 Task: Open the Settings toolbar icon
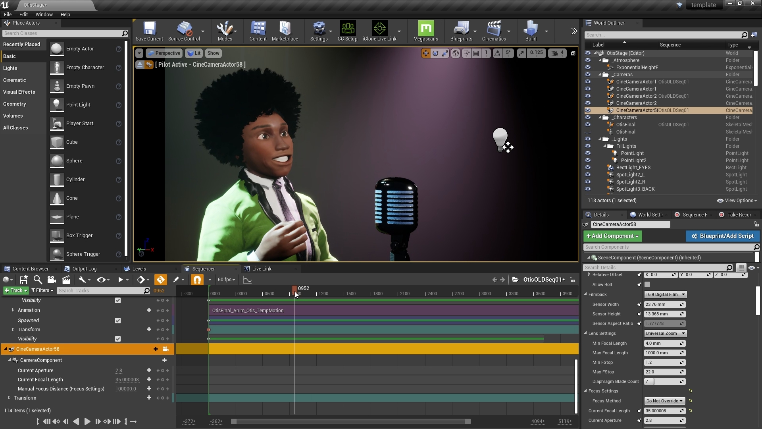(x=319, y=31)
